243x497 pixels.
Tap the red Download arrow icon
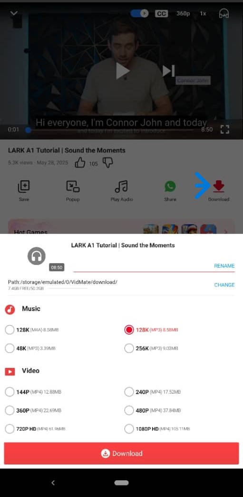(x=219, y=186)
